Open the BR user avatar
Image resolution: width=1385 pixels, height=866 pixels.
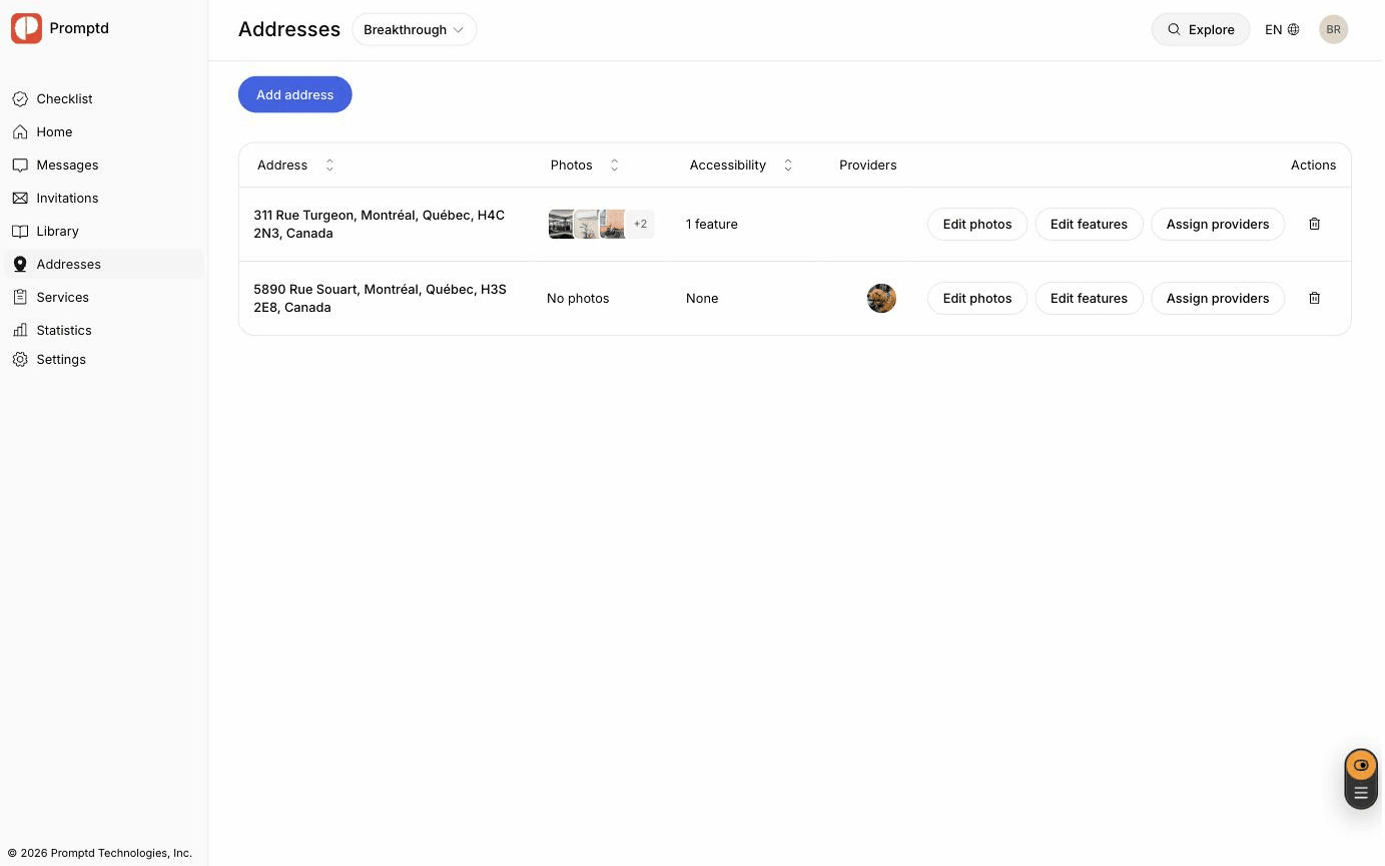click(1333, 29)
